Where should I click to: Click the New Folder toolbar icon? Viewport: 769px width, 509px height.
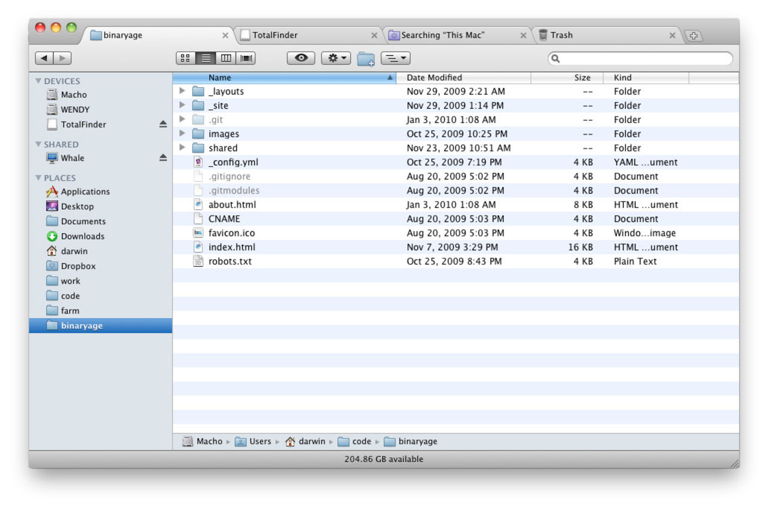click(365, 58)
